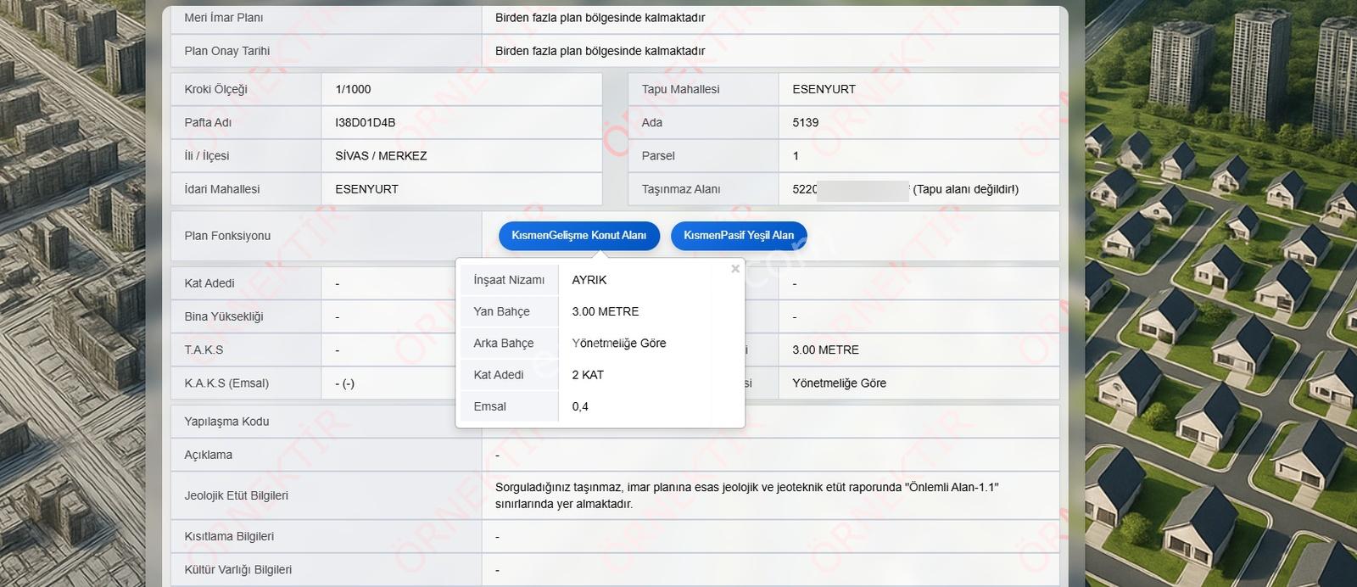This screenshot has height=587, width=1357.
Task: Click the dash value in Kültür Varlığı Bilgileri row
Action: pos(497,570)
